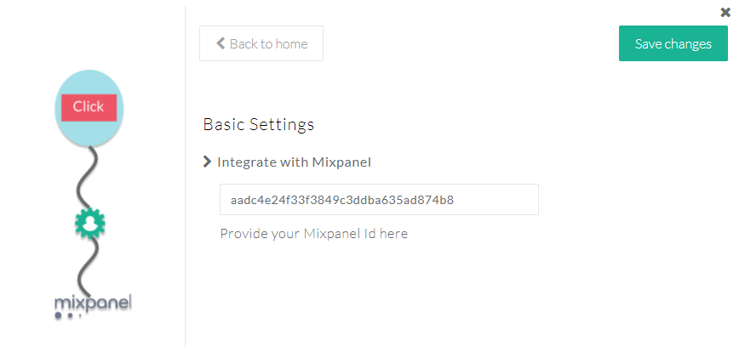Click the green gear action icon
The width and height of the screenshot is (745, 347).
(89, 224)
